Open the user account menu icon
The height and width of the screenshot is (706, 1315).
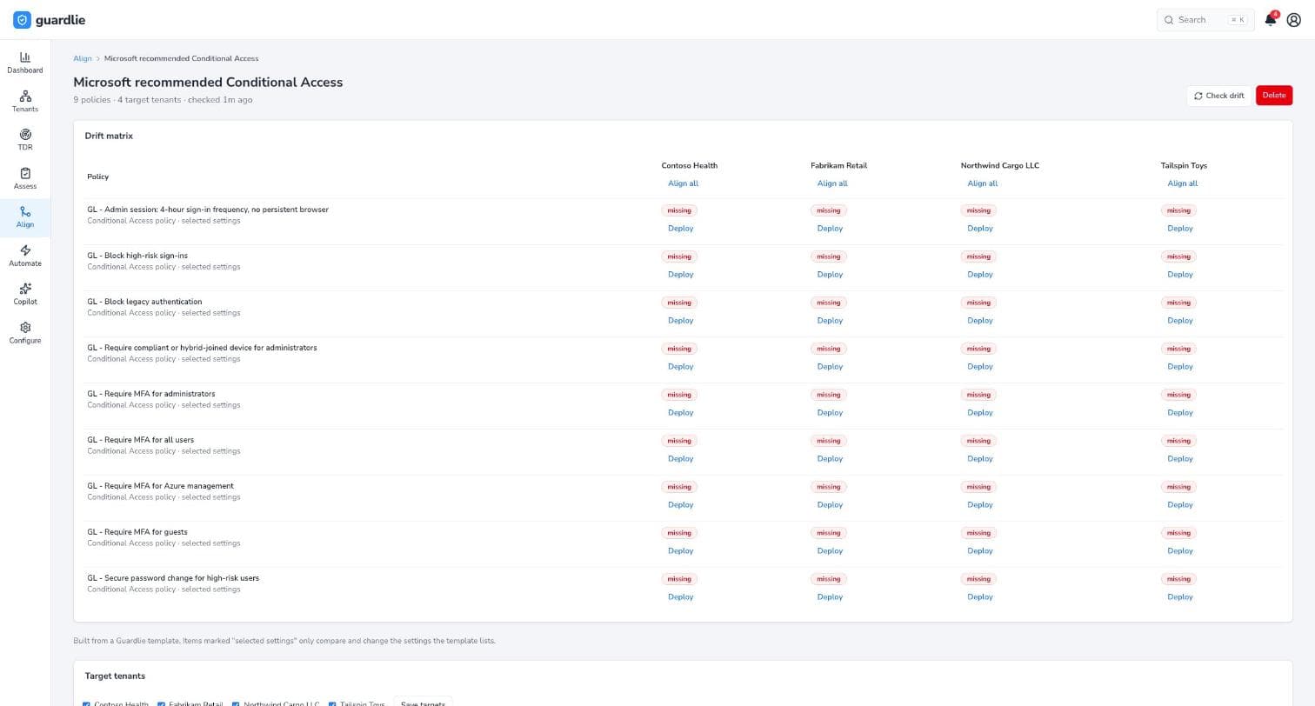[x=1293, y=20]
